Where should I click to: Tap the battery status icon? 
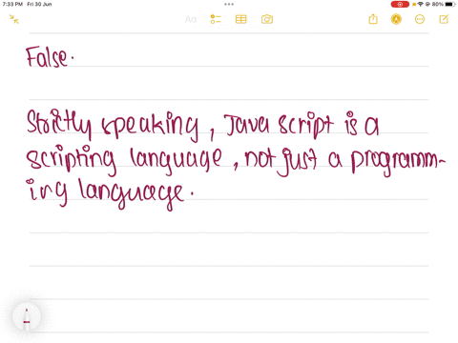(x=449, y=5)
